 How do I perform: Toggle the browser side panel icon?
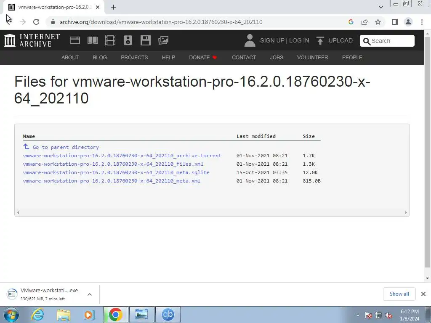click(395, 22)
